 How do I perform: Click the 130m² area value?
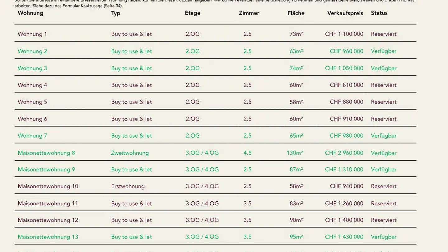(x=295, y=153)
